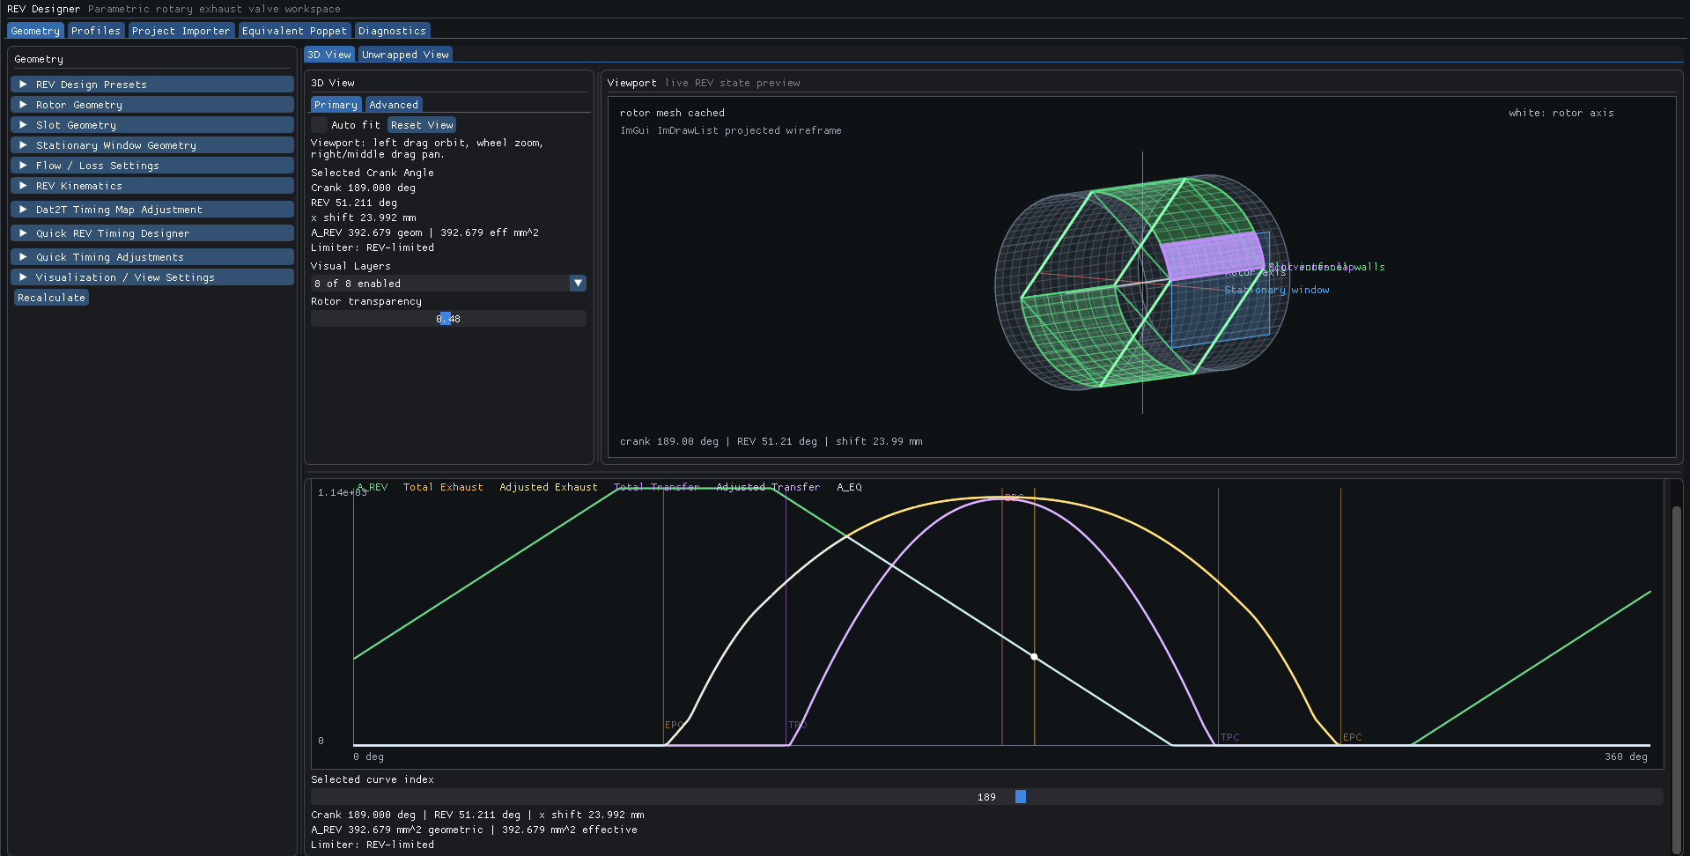Click the 'Crank 189.000 deg' value in 3D View panel
1690x856 pixels.
(363, 188)
